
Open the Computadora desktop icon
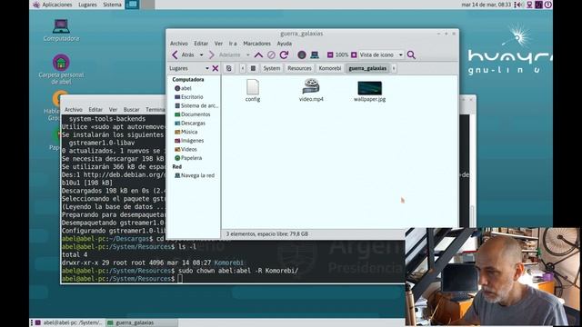pyautogui.click(x=61, y=30)
